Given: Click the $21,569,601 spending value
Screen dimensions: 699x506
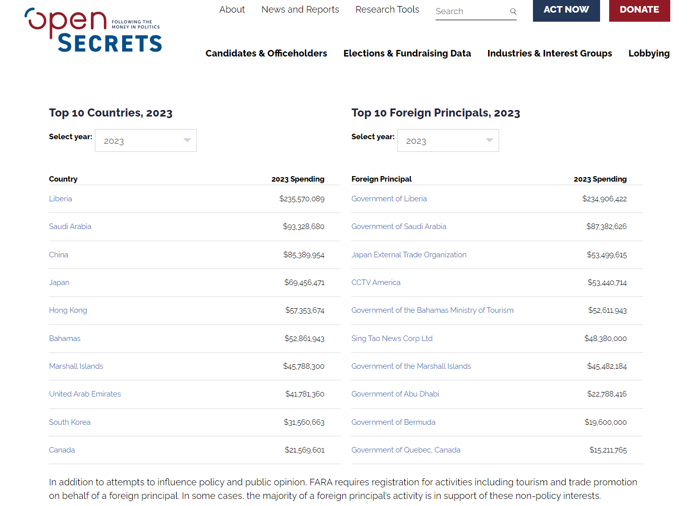Looking at the screenshot, I should click(x=304, y=450).
